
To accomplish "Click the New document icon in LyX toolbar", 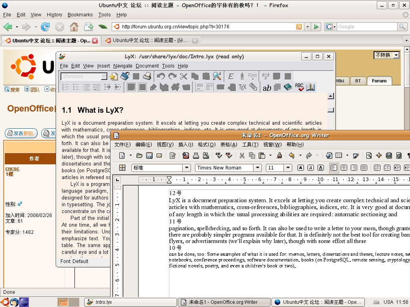I will pyautogui.click(x=113, y=76).
